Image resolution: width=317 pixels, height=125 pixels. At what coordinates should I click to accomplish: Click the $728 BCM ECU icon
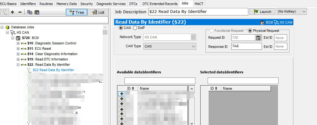18,38
